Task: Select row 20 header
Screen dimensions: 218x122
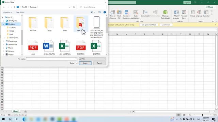Action: click(2, 88)
